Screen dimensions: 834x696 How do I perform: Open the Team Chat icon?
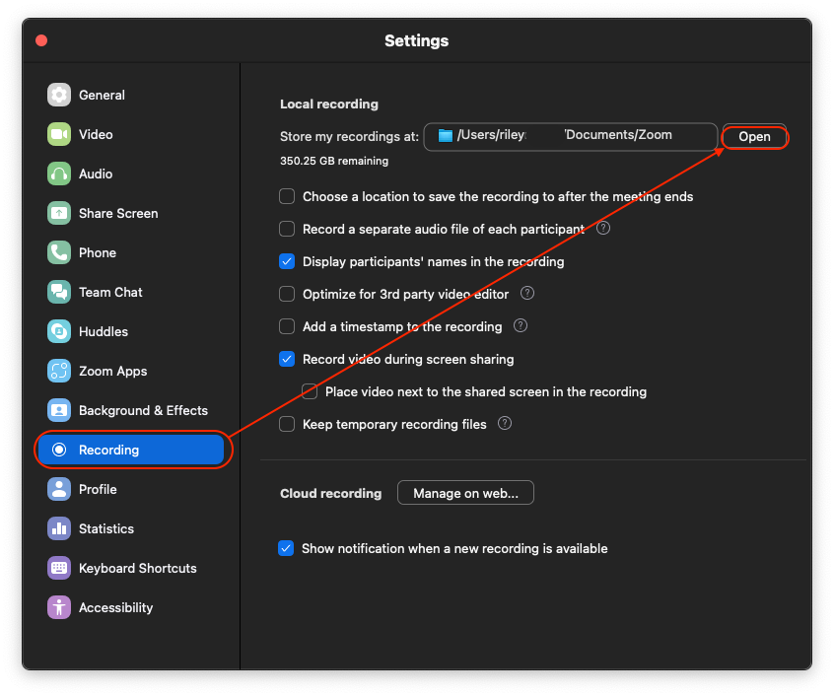tap(59, 292)
